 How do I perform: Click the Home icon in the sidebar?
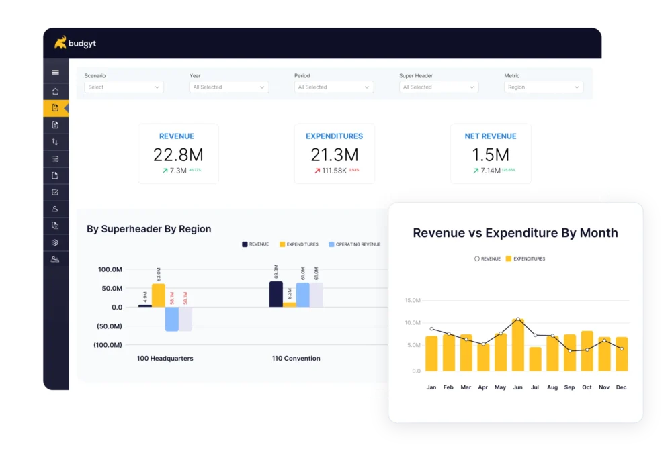[x=56, y=91]
